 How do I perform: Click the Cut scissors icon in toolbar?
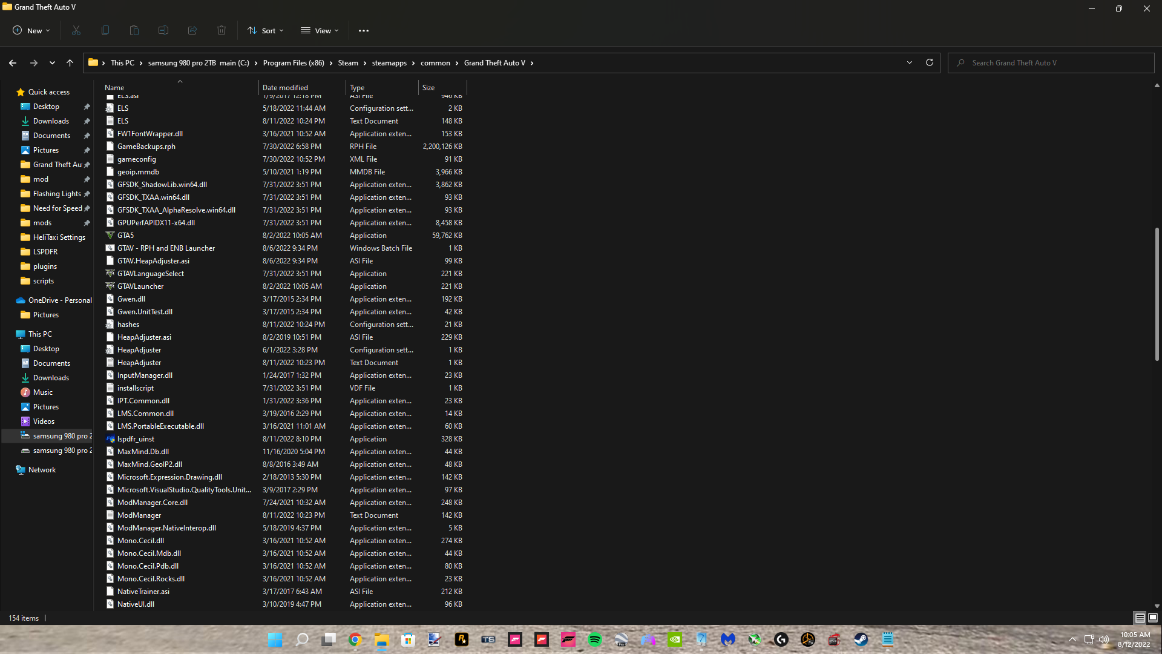pos(76,30)
